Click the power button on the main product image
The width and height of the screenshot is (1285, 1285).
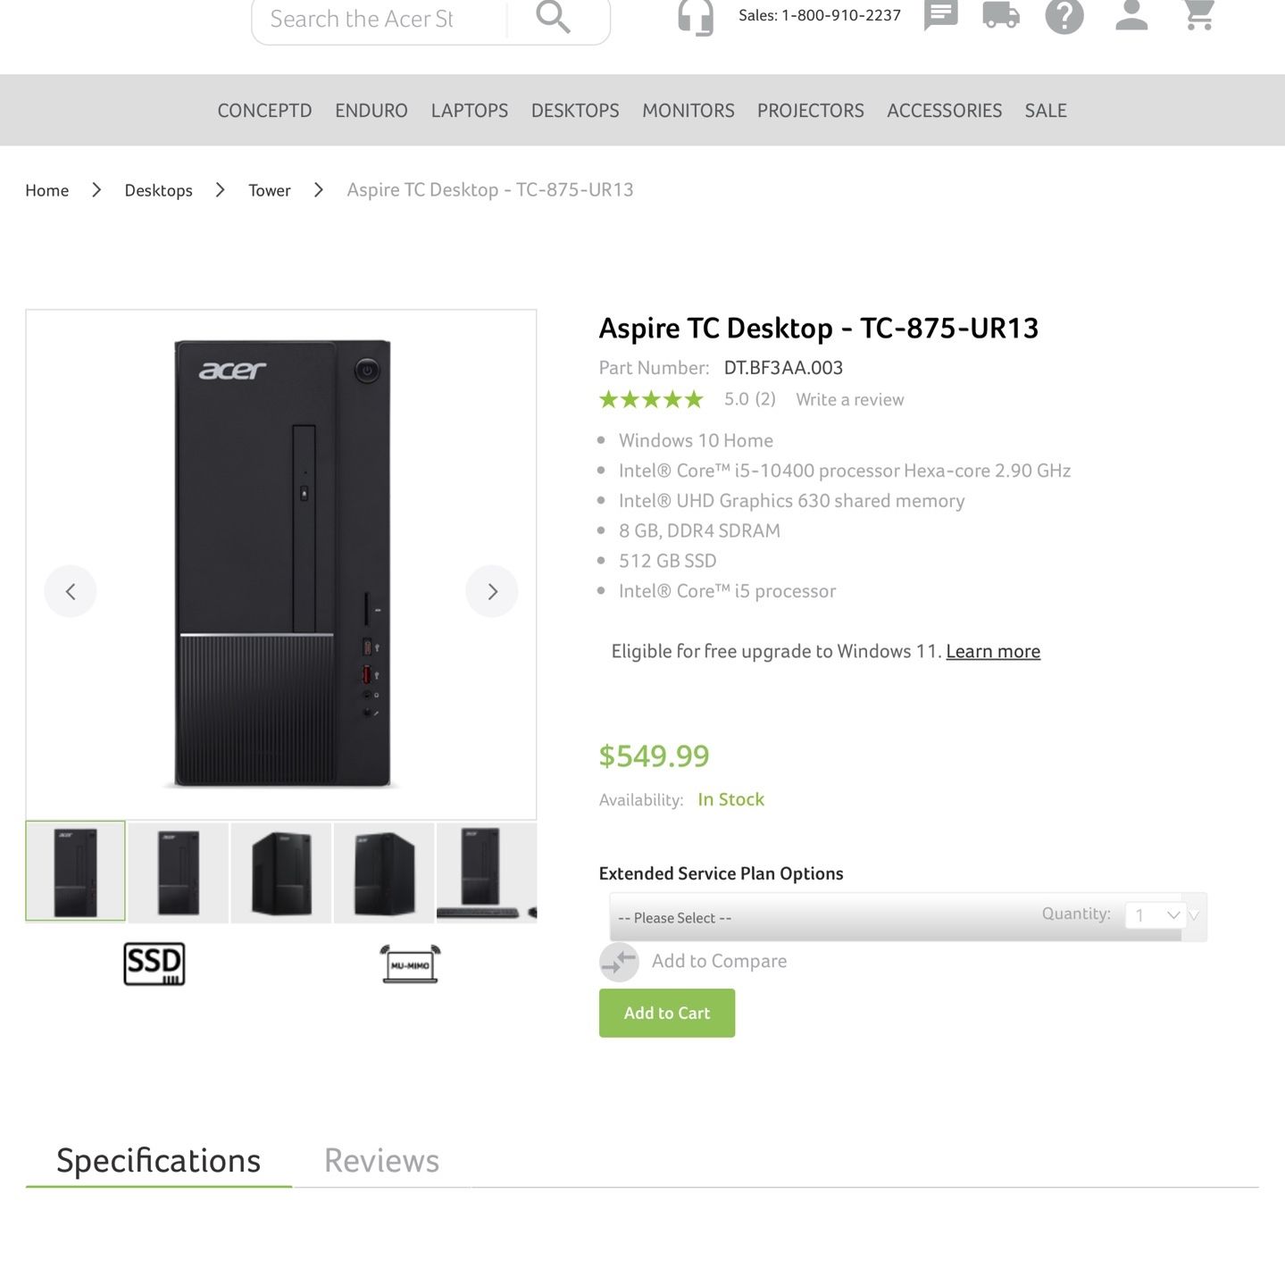[367, 371]
